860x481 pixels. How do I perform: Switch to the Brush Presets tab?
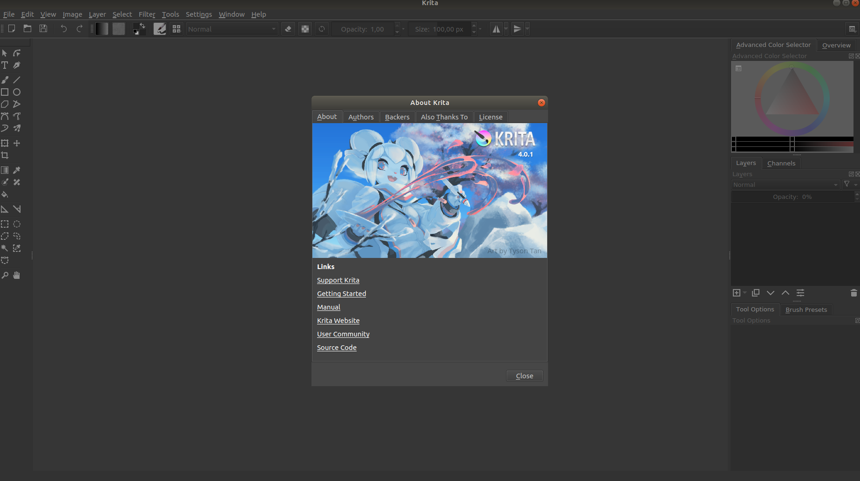[806, 310]
